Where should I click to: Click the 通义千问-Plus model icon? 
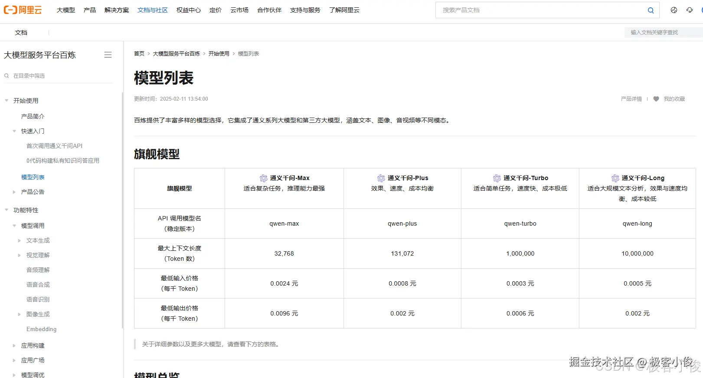(381, 178)
